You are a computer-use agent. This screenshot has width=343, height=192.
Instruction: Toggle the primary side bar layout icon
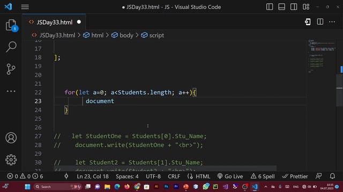click(x=270, y=7)
